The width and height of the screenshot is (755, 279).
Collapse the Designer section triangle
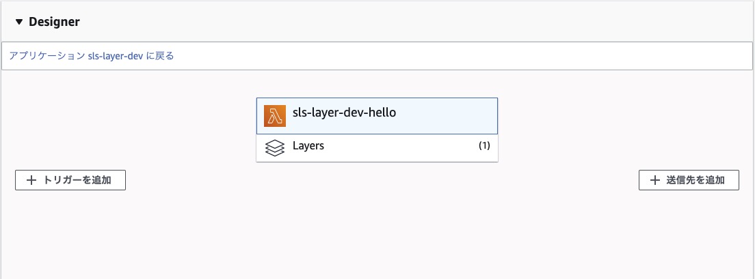pyautogui.click(x=18, y=22)
